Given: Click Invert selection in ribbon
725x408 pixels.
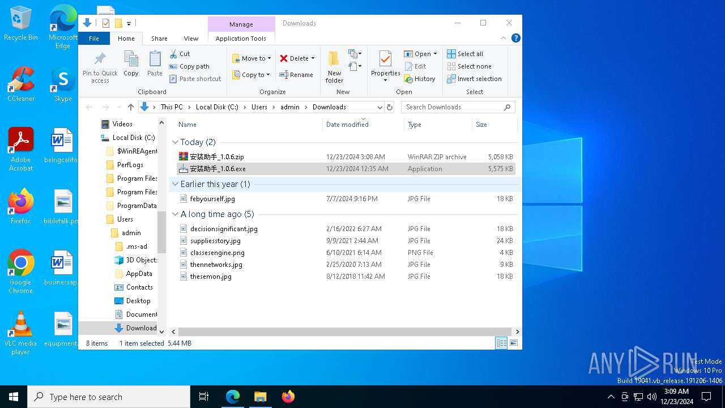Looking at the screenshot, I should coord(474,79).
